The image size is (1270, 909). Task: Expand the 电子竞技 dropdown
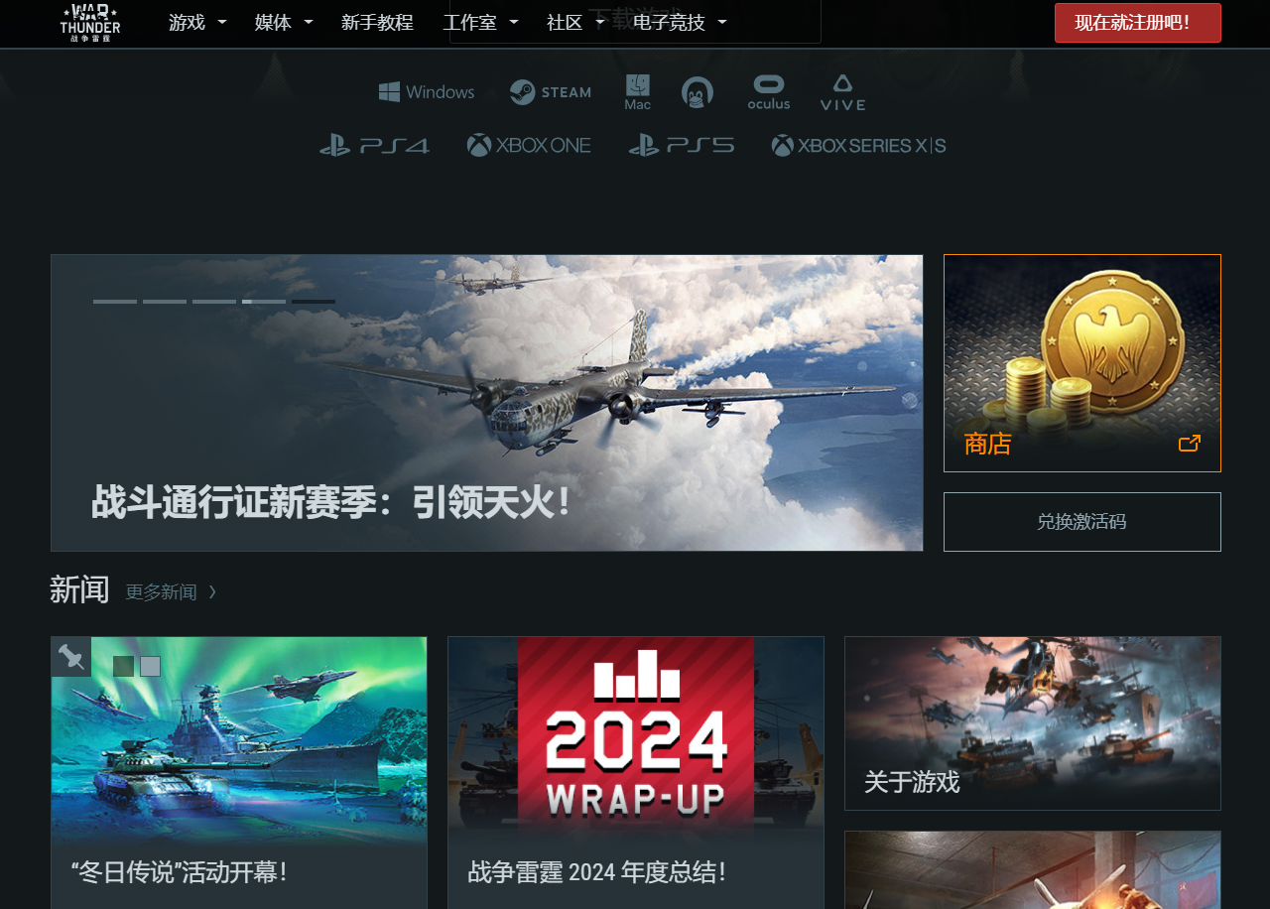[680, 22]
